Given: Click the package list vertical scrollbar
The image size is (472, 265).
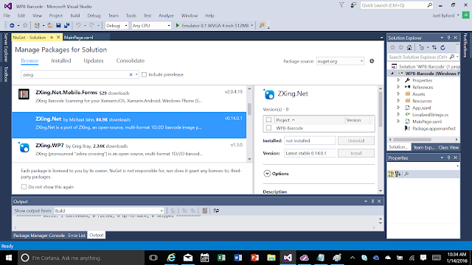Looking at the screenshot, I should pos(249,124).
